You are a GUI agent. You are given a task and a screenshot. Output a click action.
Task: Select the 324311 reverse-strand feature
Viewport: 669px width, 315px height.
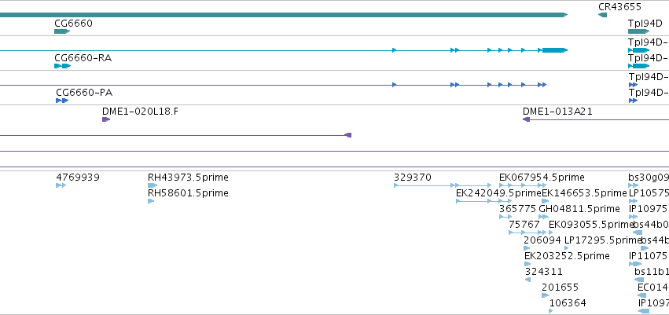pos(527,280)
